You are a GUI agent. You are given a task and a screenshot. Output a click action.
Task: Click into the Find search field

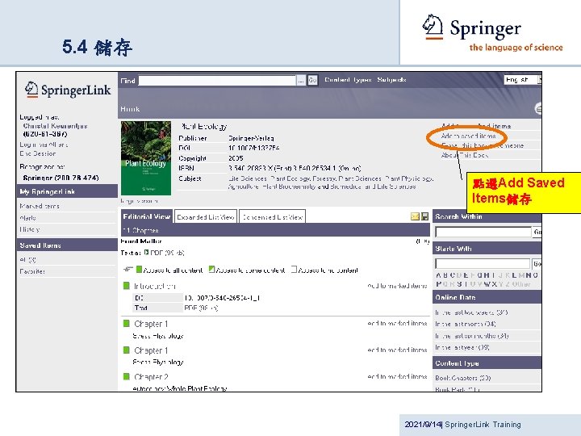(x=217, y=81)
